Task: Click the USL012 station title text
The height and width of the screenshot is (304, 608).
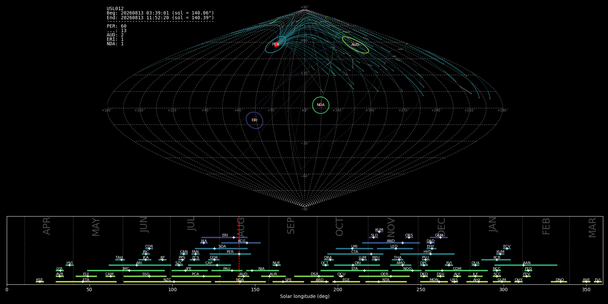Action: point(115,9)
